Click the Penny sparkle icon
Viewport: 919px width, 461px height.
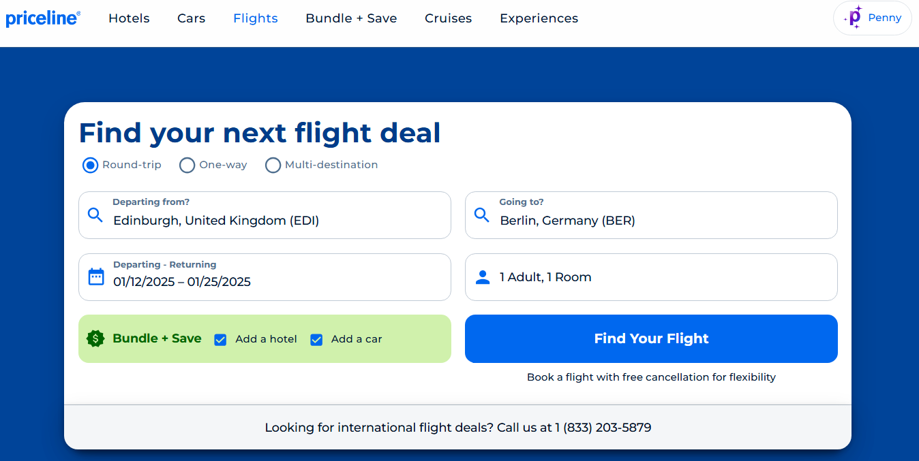(x=853, y=18)
